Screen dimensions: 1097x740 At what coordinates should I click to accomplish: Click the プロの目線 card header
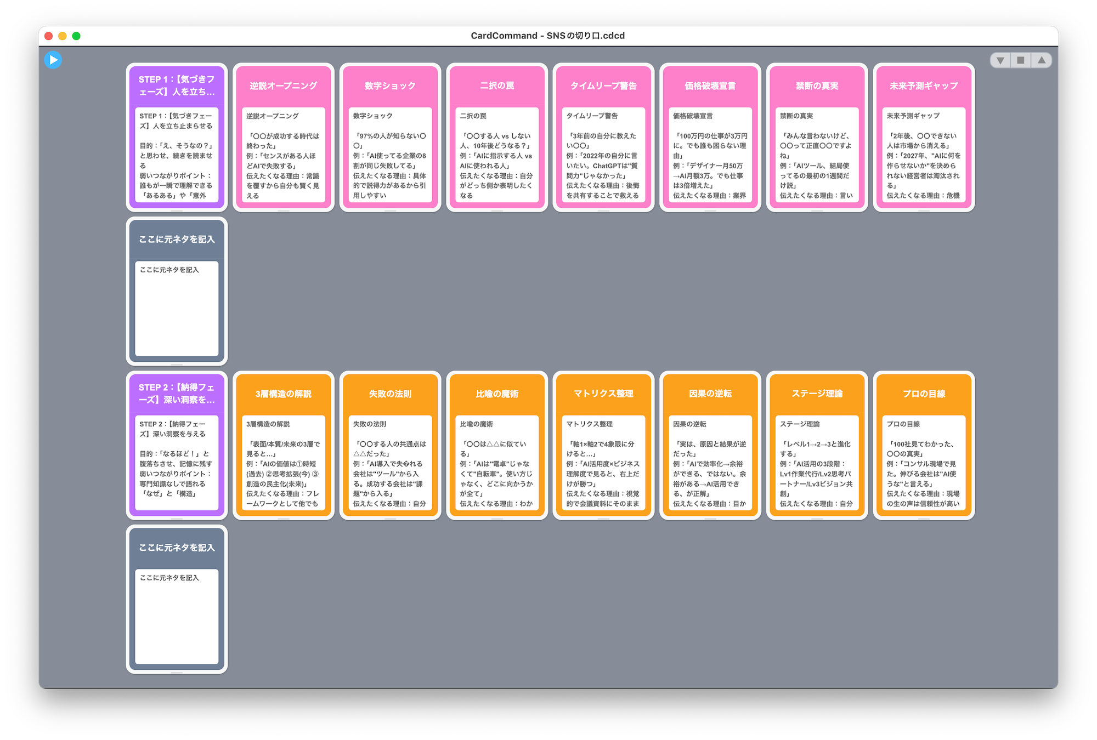(924, 394)
